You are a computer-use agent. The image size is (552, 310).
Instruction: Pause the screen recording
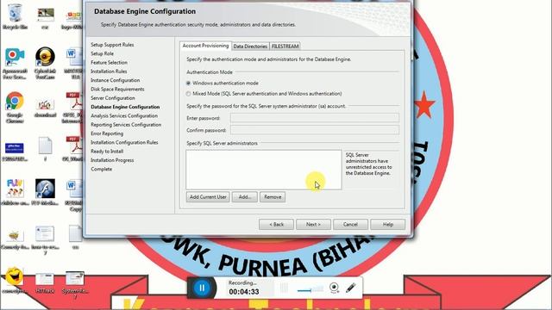click(202, 288)
